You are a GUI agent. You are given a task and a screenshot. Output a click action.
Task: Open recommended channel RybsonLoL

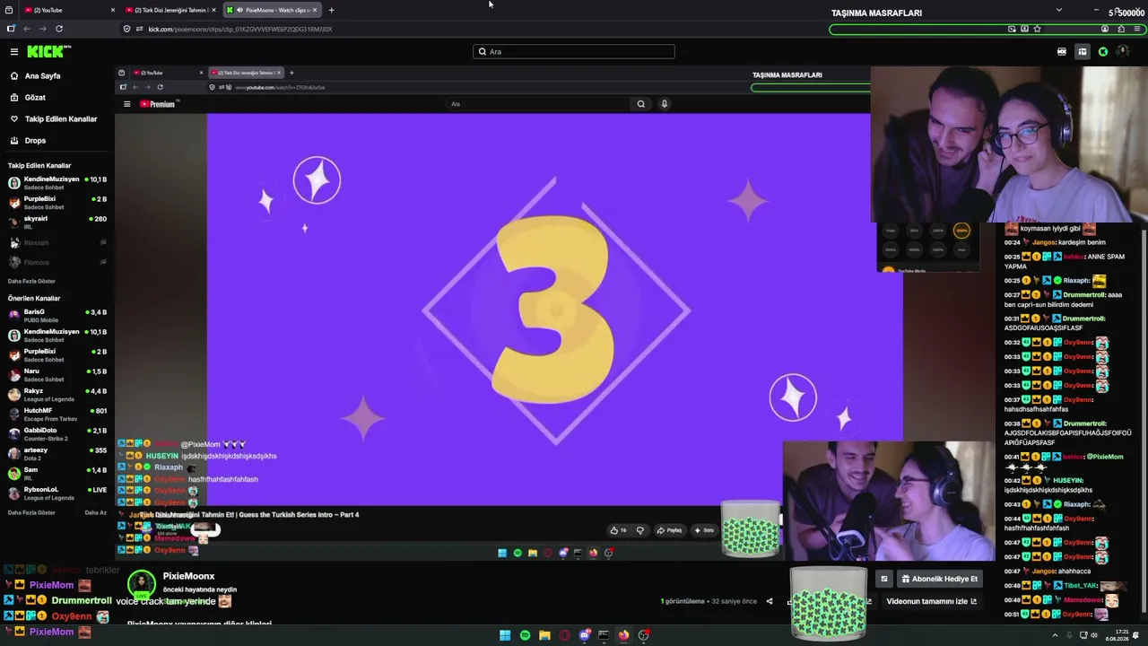pyautogui.click(x=57, y=493)
